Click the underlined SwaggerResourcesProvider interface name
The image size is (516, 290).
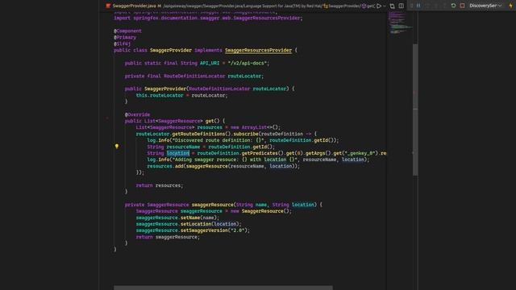(x=258, y=50)
